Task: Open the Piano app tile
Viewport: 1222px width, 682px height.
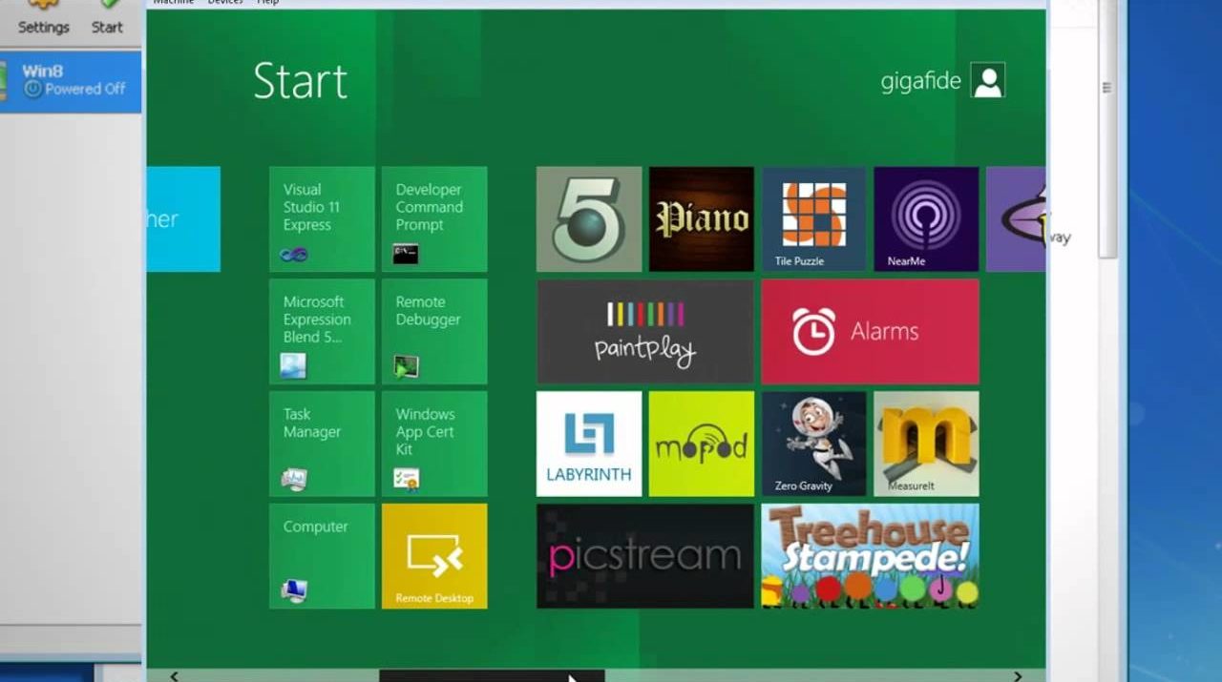Action: click(x=702, y=219)
